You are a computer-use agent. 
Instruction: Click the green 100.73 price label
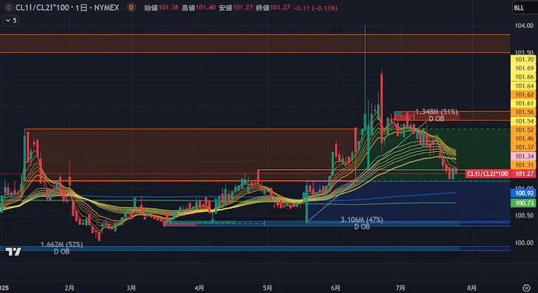pyautogui.click(x=523, y=203)
